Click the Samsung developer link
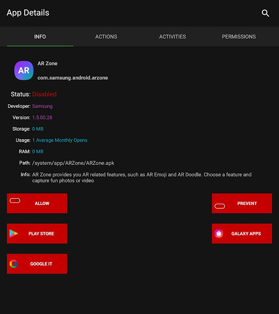The height and width of the screenshot is (314, 279). (42, 106)
